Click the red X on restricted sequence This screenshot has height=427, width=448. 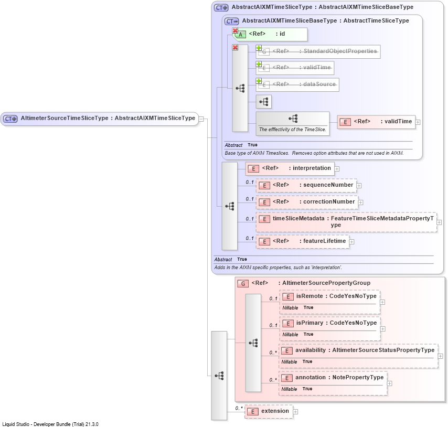pyautogui.click(x=235, y=47)
